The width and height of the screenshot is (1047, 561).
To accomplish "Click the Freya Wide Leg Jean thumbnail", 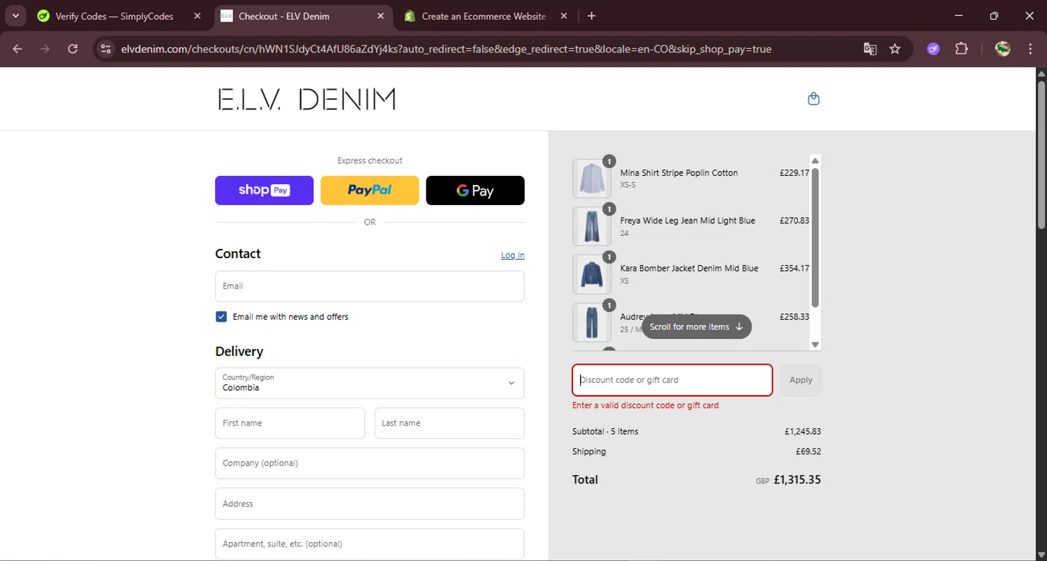I will (x=592, y=226).
